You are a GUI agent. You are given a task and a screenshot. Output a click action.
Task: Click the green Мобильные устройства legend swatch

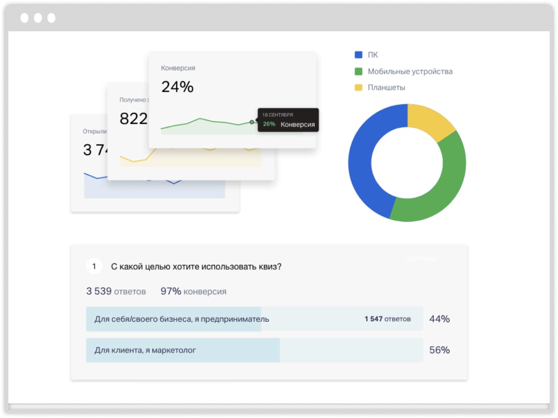(x=358, y=72)
